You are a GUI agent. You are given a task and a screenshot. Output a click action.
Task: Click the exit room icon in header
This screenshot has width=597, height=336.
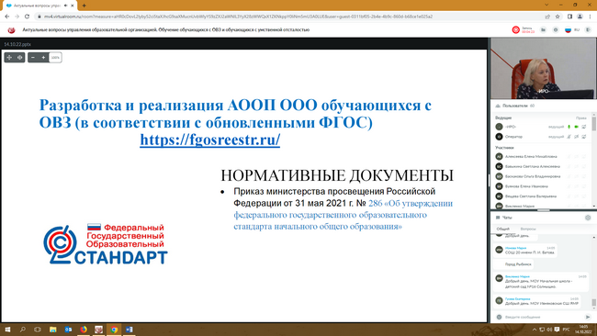pyautogui.click(x=588, y=29)
